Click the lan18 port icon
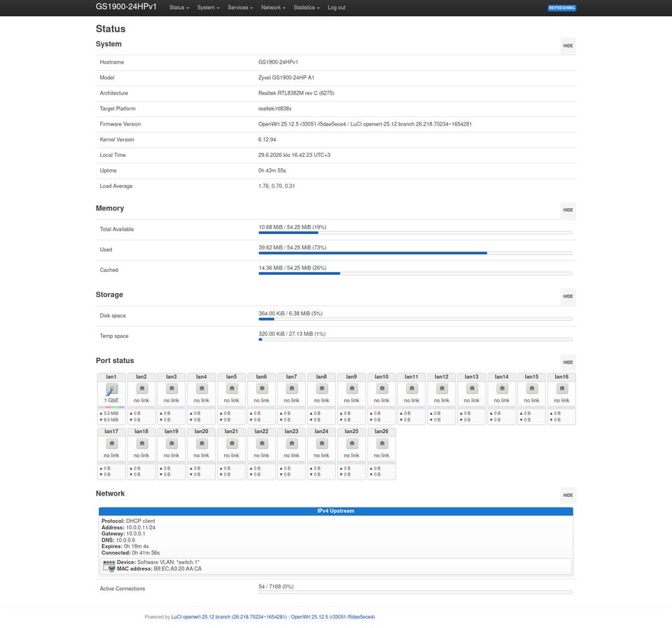 (141, 444)
